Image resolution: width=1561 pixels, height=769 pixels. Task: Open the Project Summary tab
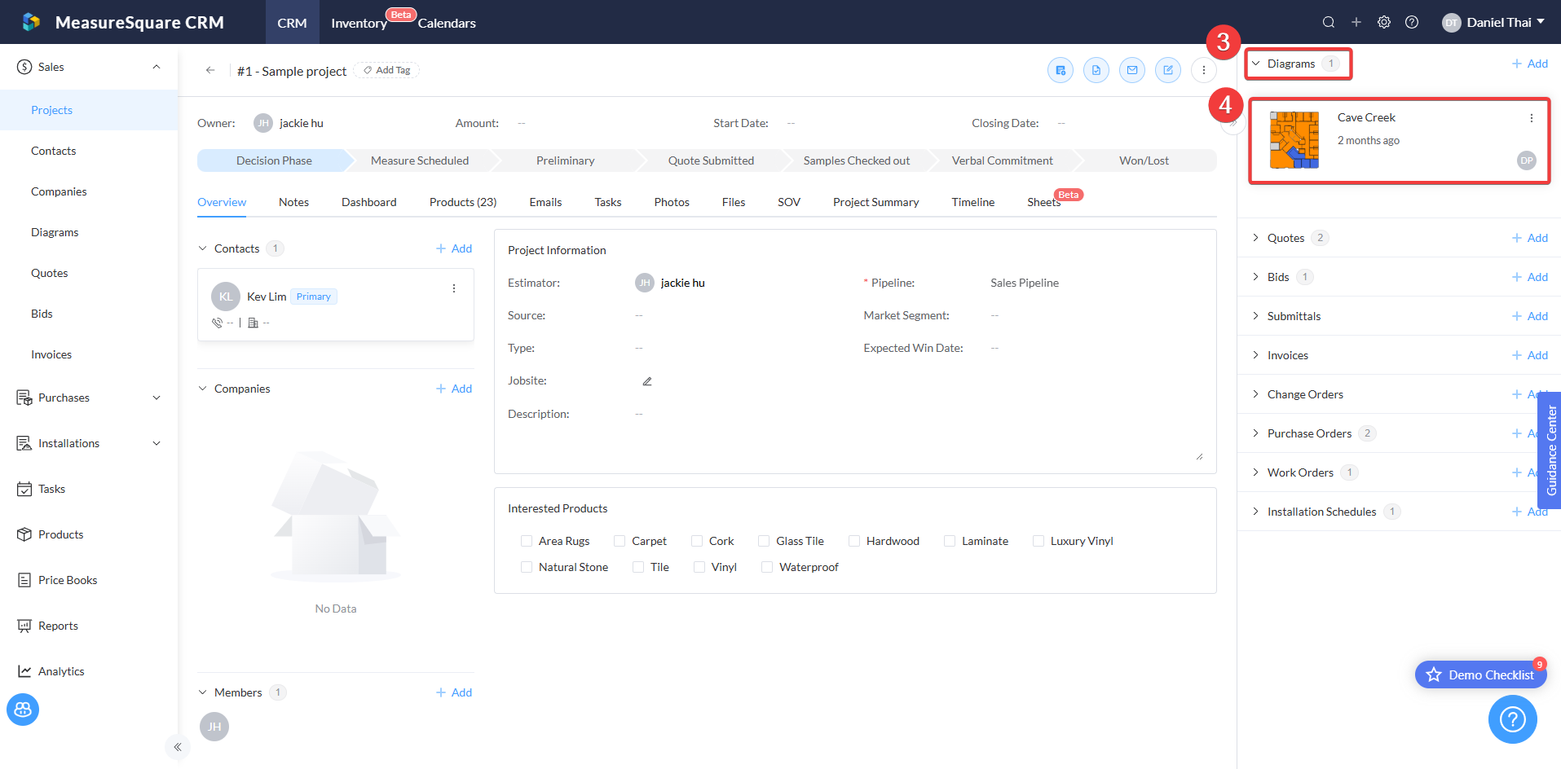(875, 202)
